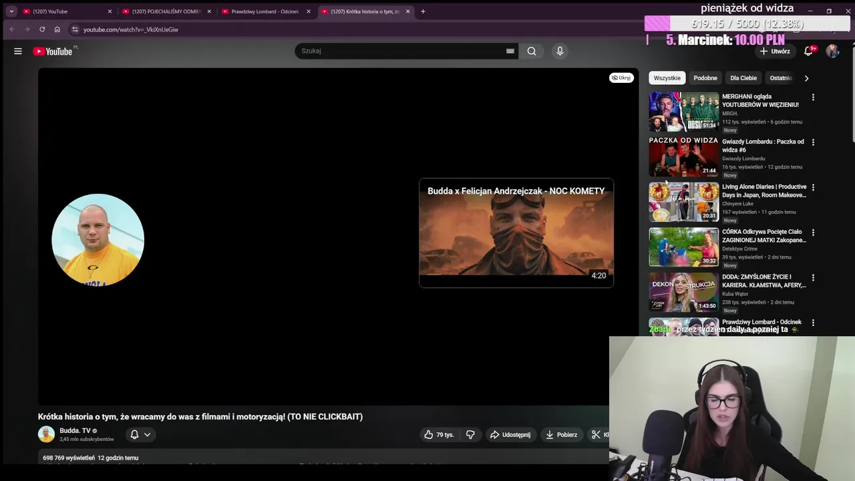Open more options for Gwiazdy Lombardu video
855x481 pixels.
(813, 142)
